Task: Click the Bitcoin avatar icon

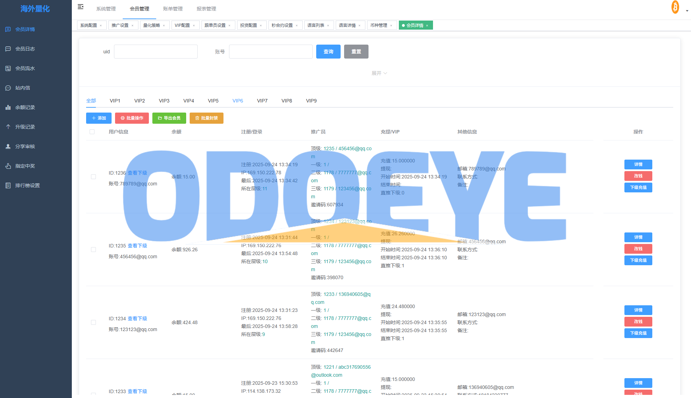Action: 675,7
